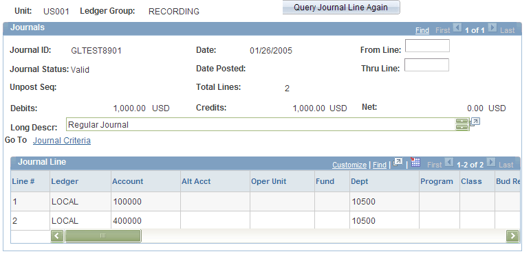Click the First link in Journals header
Screen dimensions: 531x267
click(x=442, y=30)
